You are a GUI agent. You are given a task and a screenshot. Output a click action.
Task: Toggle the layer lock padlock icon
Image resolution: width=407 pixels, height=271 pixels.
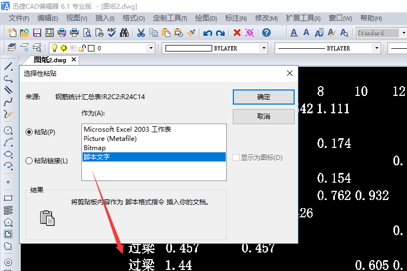pos(82,48)
